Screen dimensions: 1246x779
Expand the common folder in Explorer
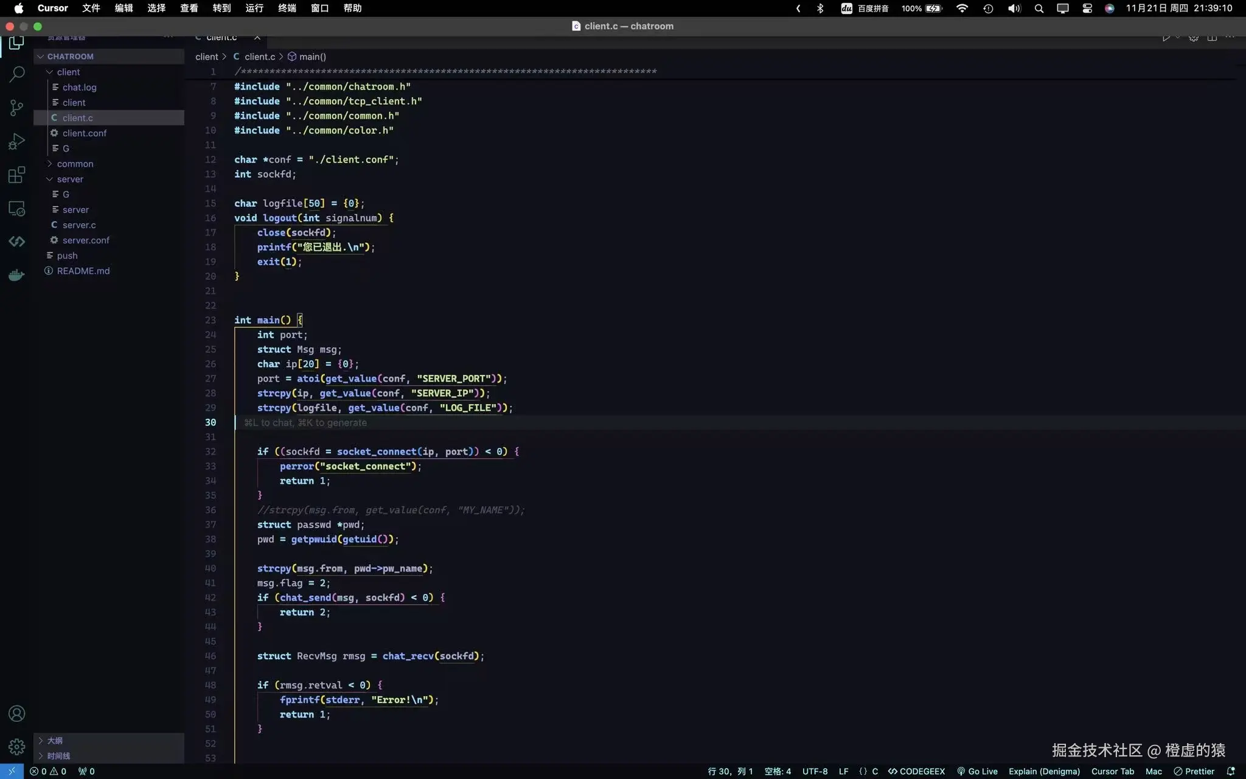point(75,164)
